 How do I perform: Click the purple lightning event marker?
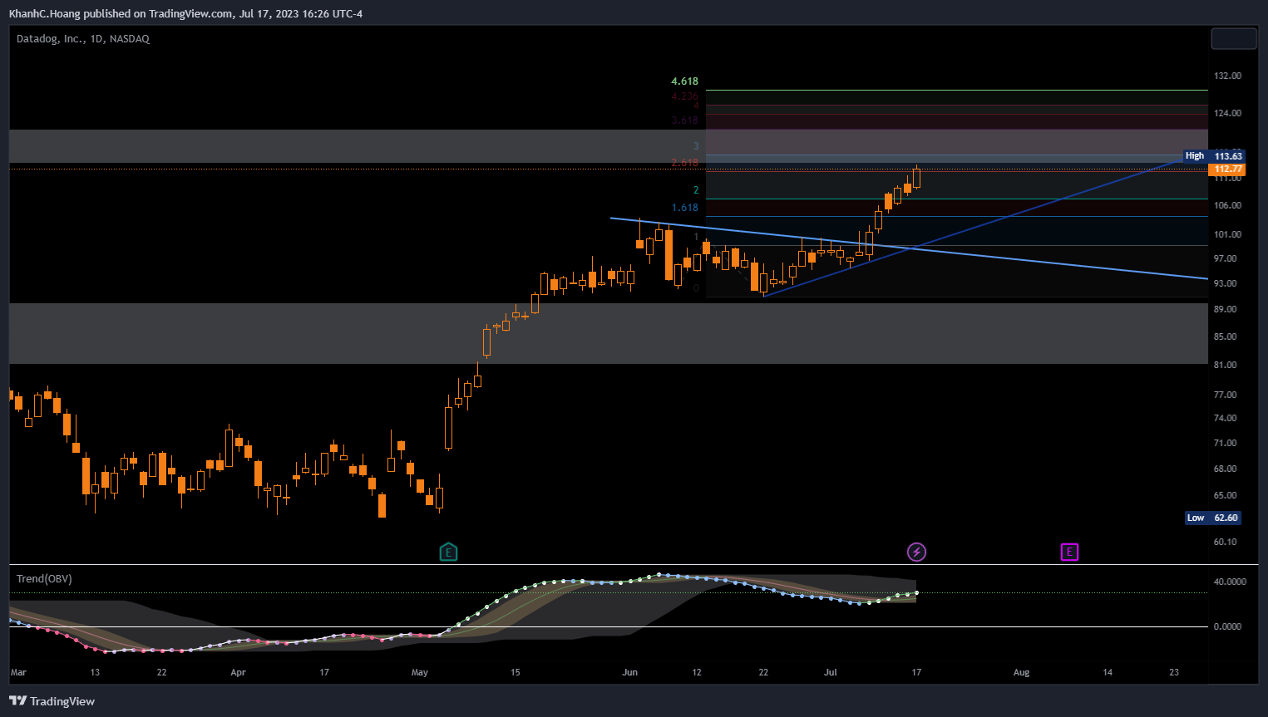coord(916,552)
